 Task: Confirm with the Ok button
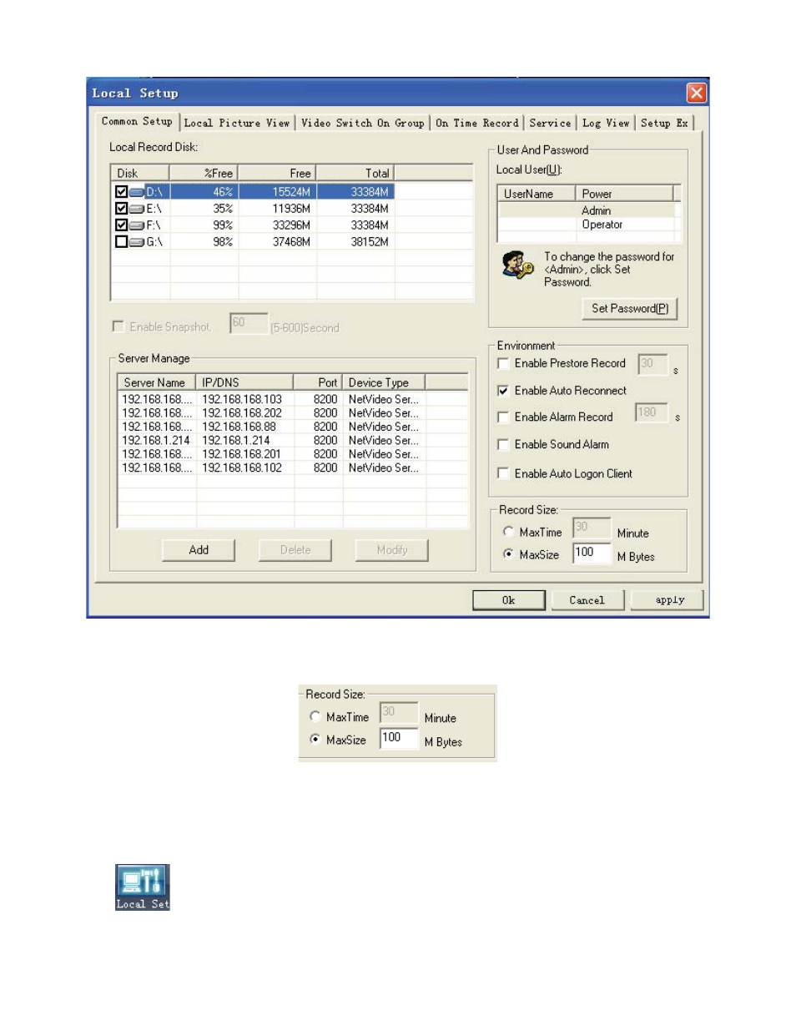click(509, 600)
